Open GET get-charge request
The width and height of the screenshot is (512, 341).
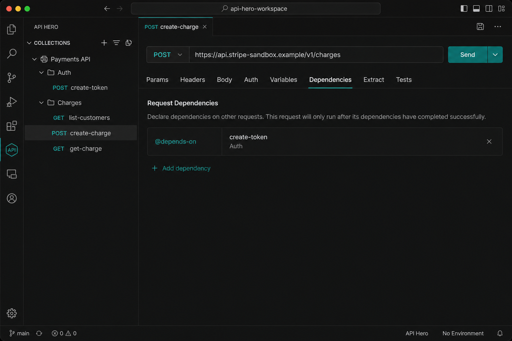(81, 149)
